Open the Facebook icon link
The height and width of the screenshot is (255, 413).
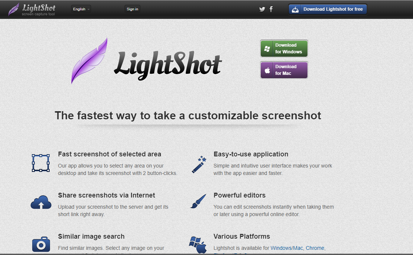[x=271, y=9]
